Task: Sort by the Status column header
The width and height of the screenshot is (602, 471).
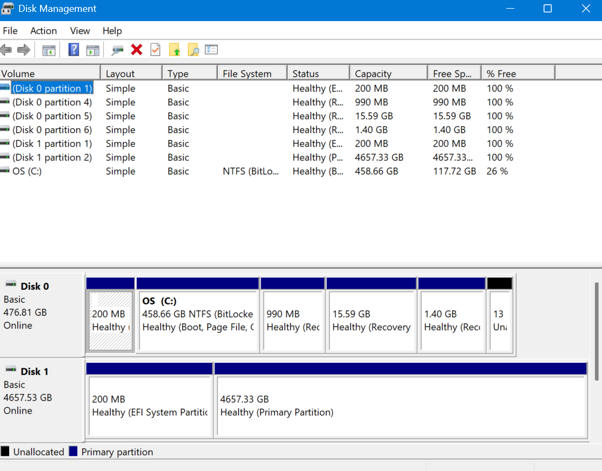Action: tap(319, 74)
